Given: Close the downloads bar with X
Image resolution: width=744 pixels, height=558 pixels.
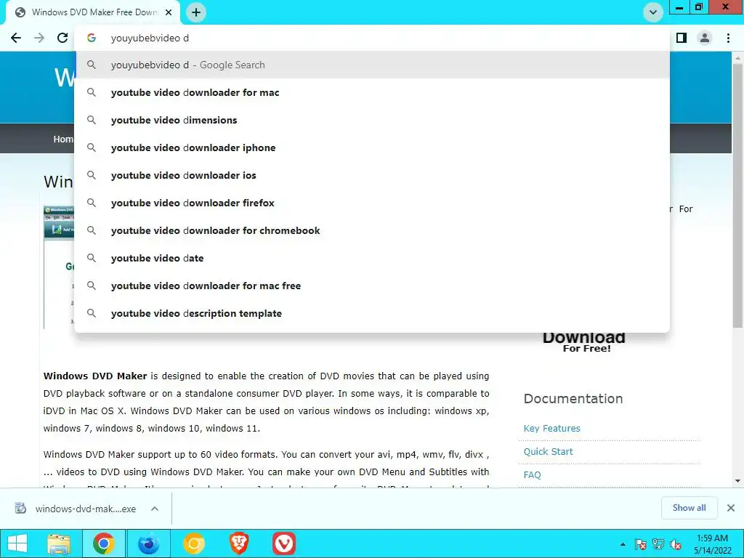Looking at the screenshot, I should (731, 508).
